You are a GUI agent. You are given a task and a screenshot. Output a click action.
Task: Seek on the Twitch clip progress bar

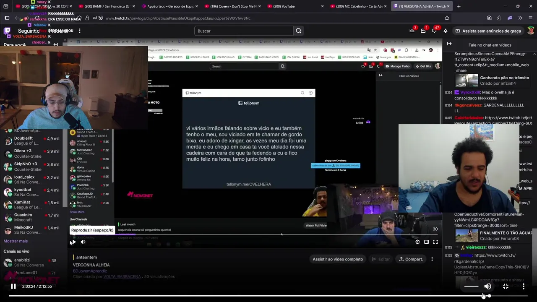(255, 235)
